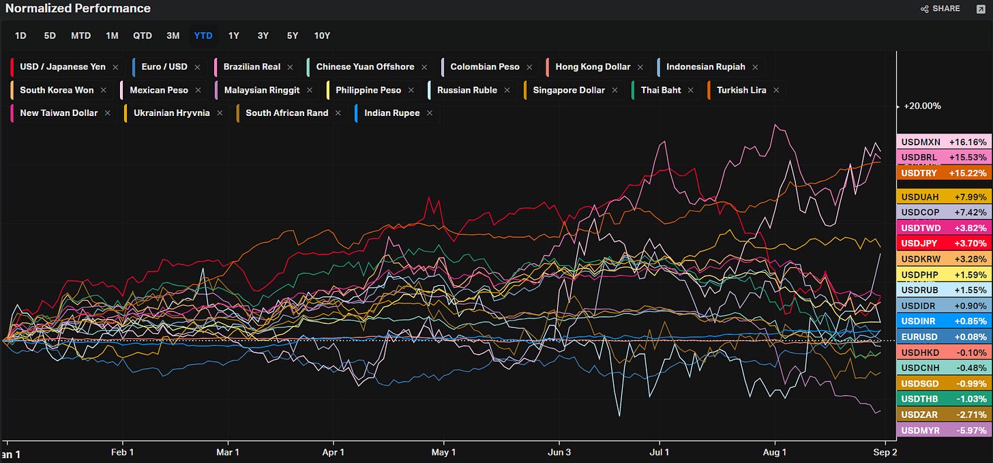Remove South African Rand series

(338, 113)
